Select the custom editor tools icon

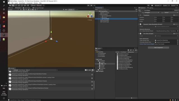[x=28, y=6]
